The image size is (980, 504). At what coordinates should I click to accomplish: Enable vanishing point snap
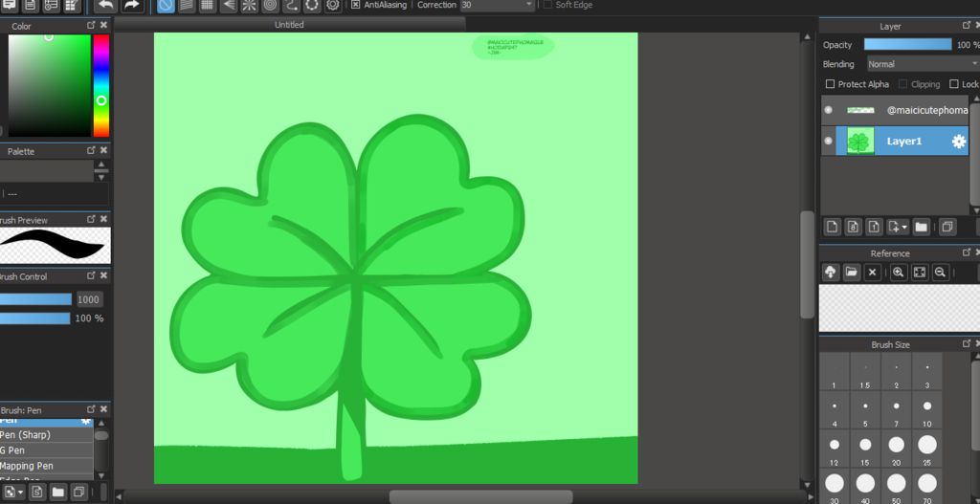point(229,6)
